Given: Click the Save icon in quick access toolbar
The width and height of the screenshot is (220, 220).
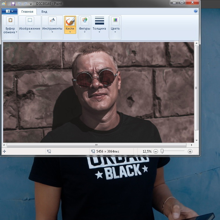Looking at the screenshot, I should coord(13,4).
